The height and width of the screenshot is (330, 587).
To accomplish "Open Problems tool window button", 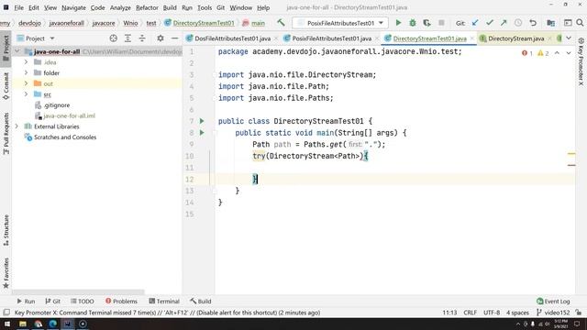I will (x=121, y=302).
